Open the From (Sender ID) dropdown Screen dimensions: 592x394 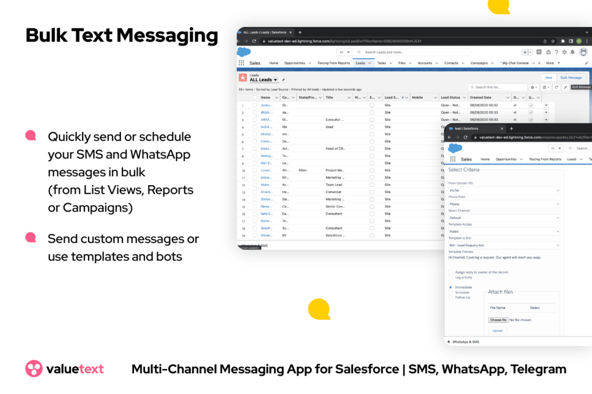[504, 190]
